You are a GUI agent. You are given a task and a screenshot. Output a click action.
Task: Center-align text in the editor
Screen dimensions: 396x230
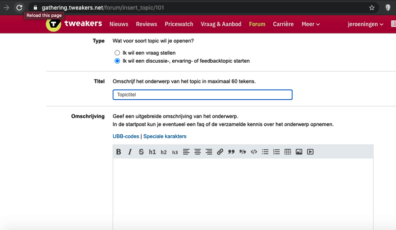(x=198, y=152)
